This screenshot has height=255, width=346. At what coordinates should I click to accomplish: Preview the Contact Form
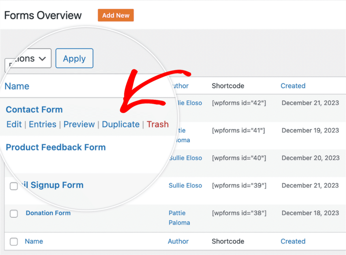coord(79,124)
